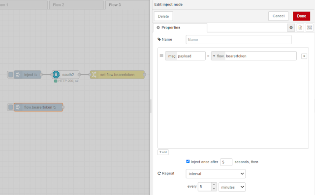The height and width of the screenshot is (195, 315).
Task: Click the inject node arrow icon
Action: point(18,75)
